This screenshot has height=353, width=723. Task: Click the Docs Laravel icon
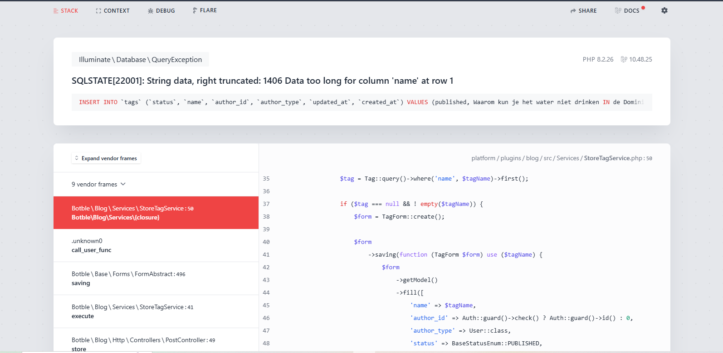click(618, 10)
